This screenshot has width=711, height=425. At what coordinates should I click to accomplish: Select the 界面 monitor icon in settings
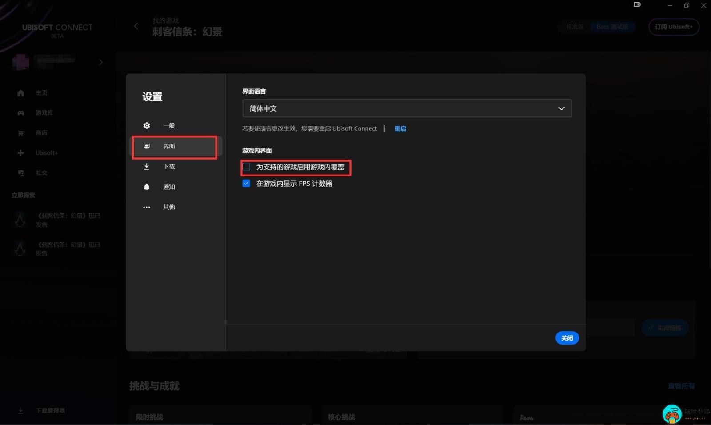(x=147, y=146)
